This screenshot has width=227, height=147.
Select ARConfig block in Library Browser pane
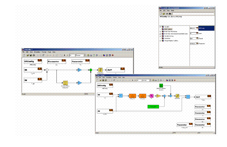click(202, 28)
